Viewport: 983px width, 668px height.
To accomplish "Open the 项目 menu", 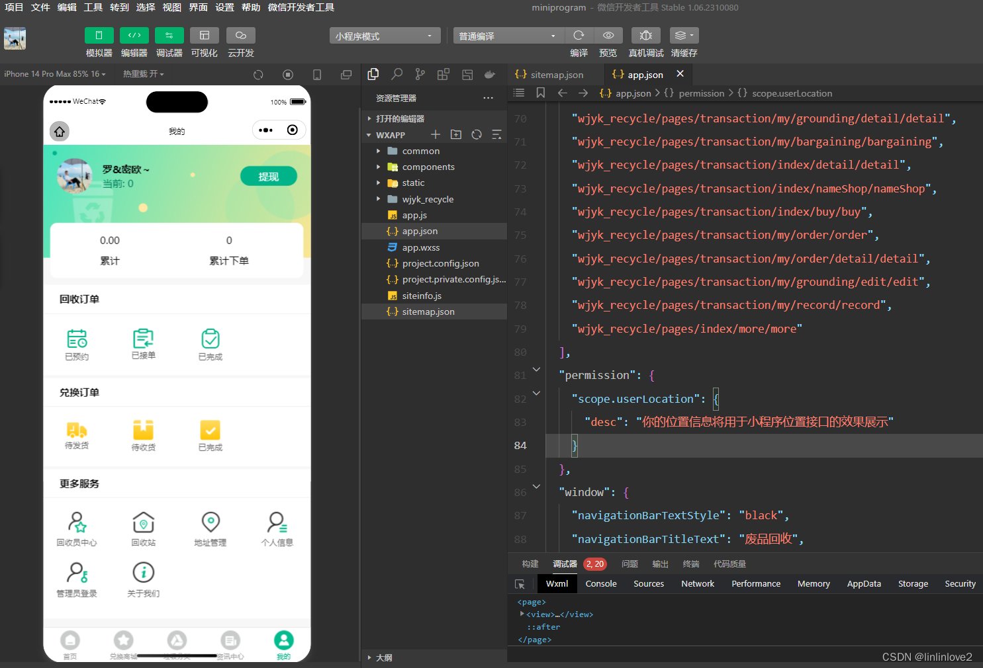I will [x=14, y=7].
